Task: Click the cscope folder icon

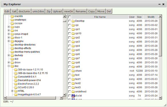Action: pos(12,23)
